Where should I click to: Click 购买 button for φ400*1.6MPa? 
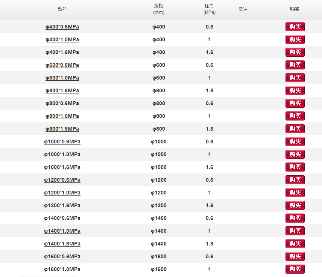[295, 52]
